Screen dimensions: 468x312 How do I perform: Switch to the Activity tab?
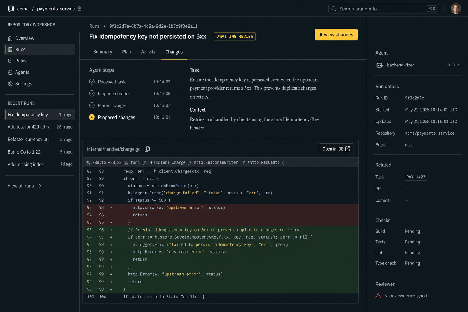(x=148, y=52)
